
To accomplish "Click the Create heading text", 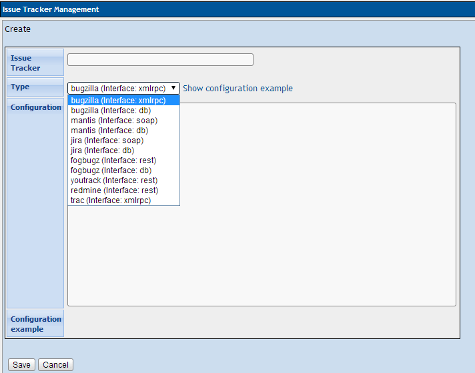I will pyautogui.click(x=17, y=29).
